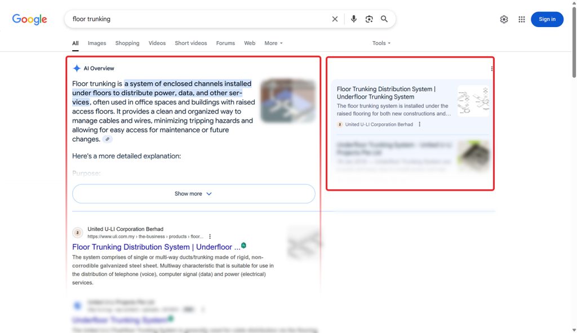Click the uli.com.my breadcrumb URL

[145, 237]
